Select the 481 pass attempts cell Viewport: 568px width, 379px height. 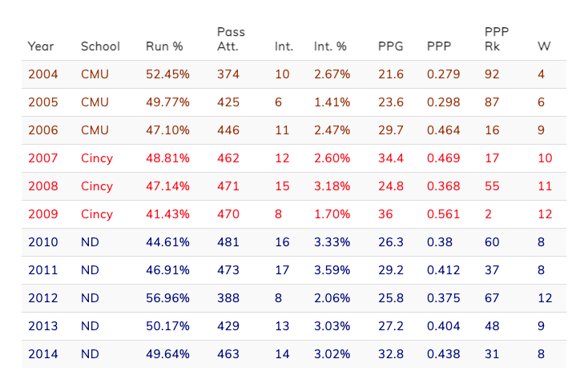point(228,242)
